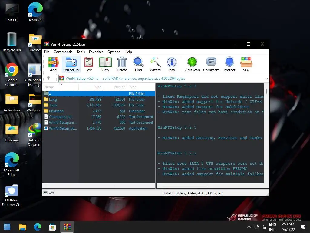Sort by the Type column header

(x=141, y=87)
